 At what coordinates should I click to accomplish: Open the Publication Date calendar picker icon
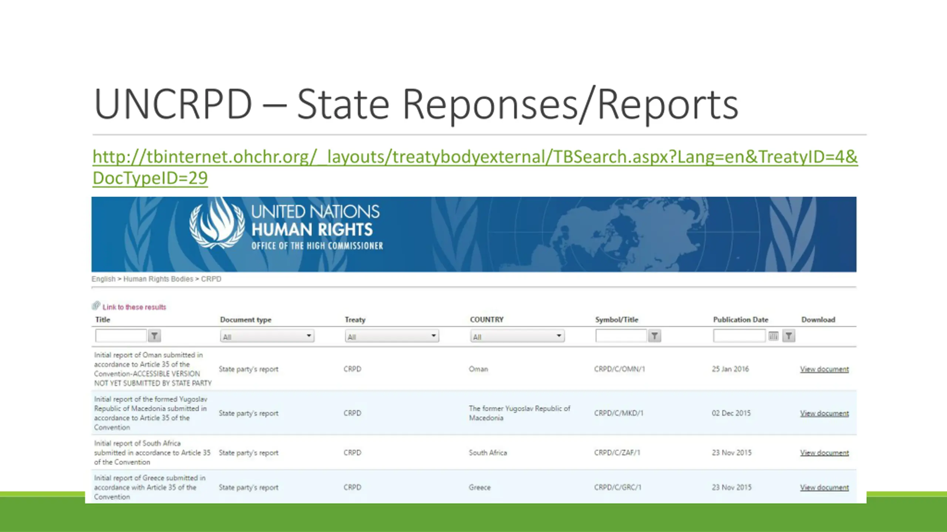point(773,336)
